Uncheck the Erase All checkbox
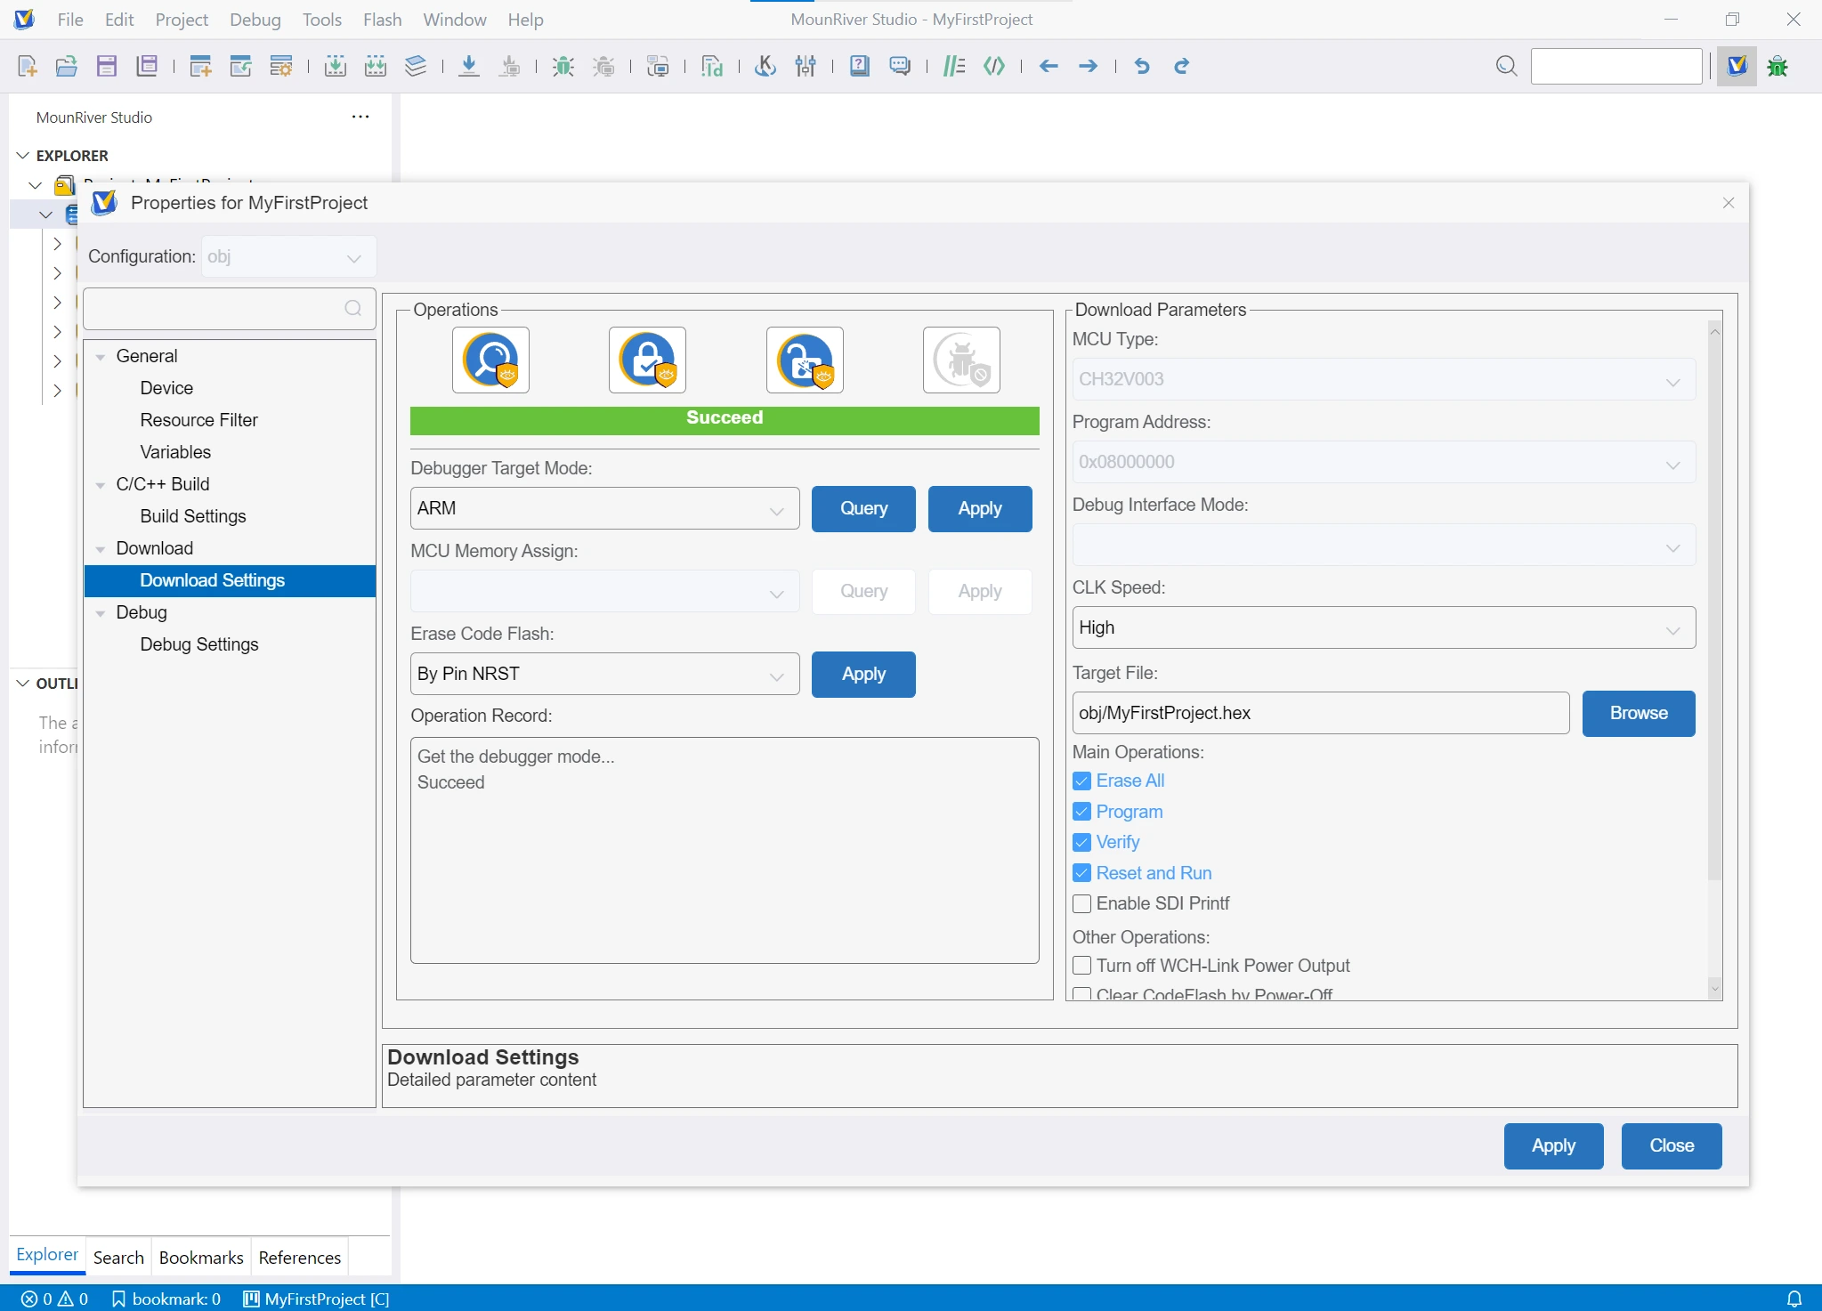Screen dimensions: 1822x1311 pyautogui.click(x=1082, y=781)
